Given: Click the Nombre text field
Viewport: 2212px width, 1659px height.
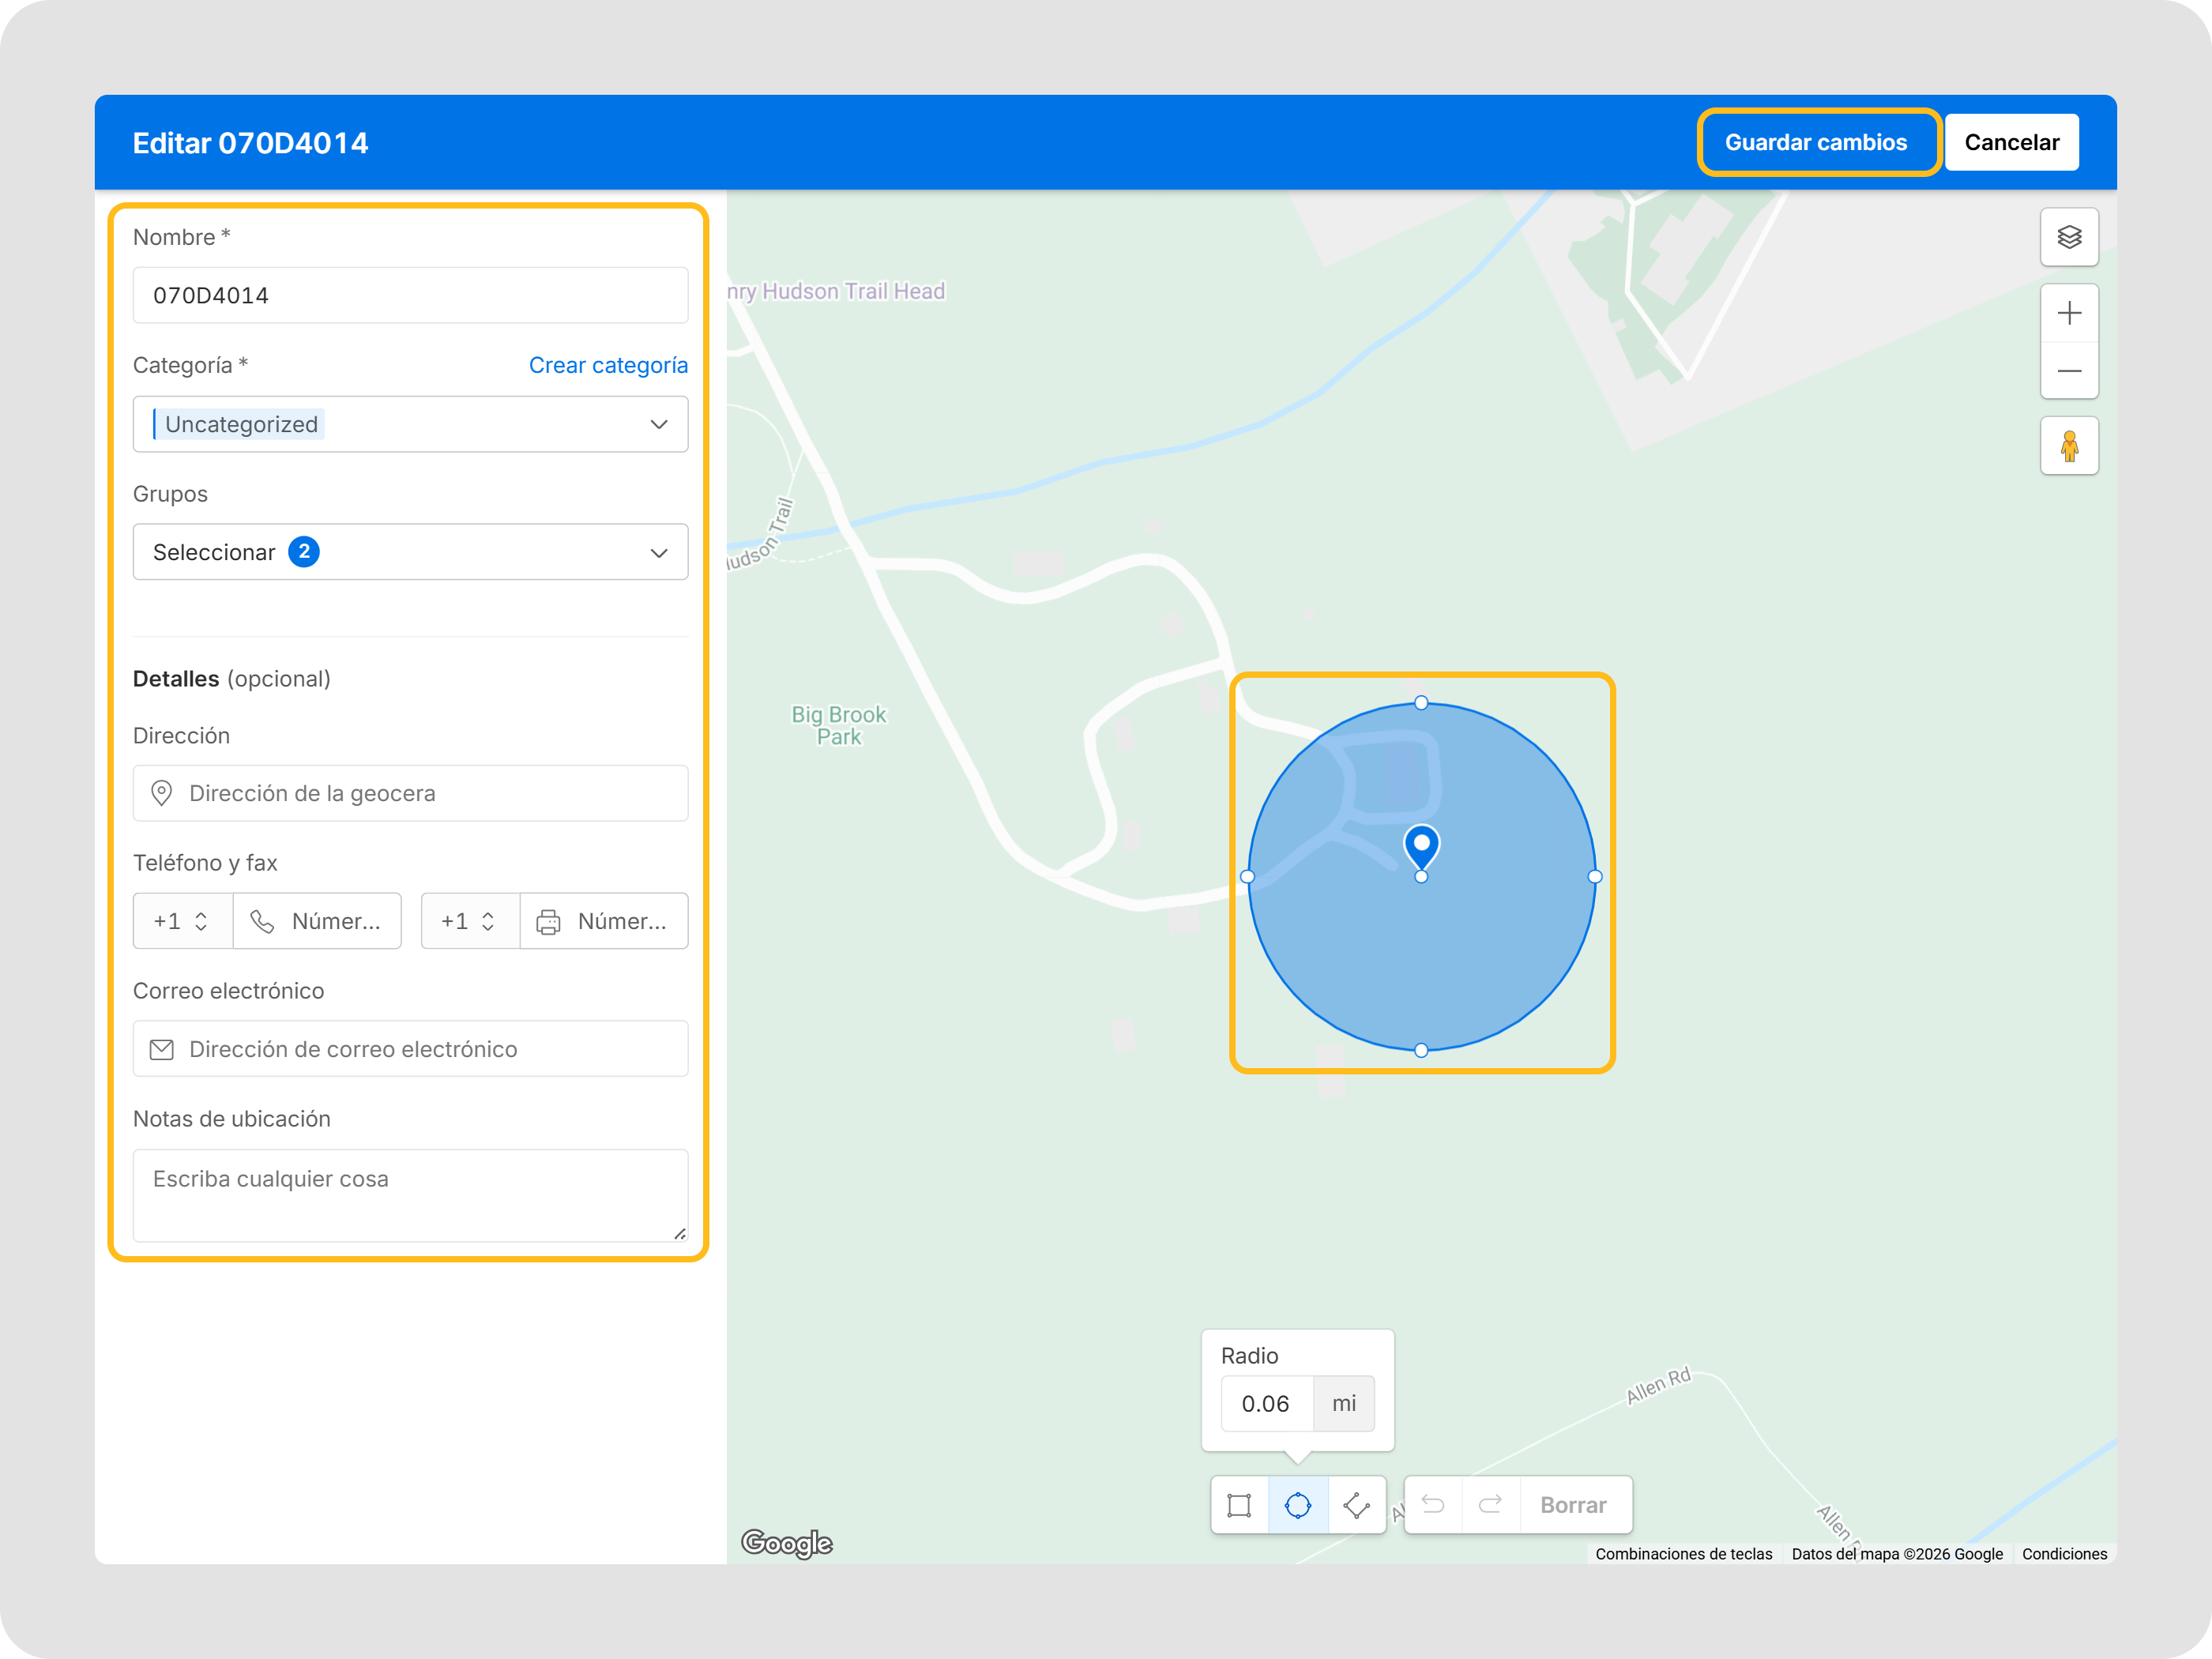Looking at the screenshot, I should point(410,295).
